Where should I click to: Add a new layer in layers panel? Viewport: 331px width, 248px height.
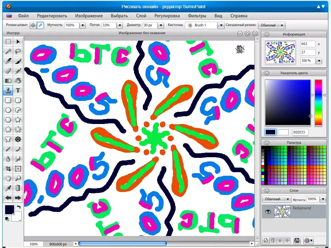pos(266,240)
